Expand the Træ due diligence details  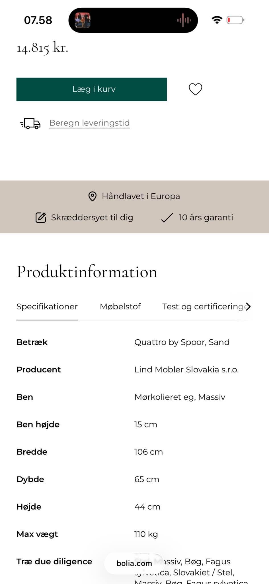coord(54,561)
